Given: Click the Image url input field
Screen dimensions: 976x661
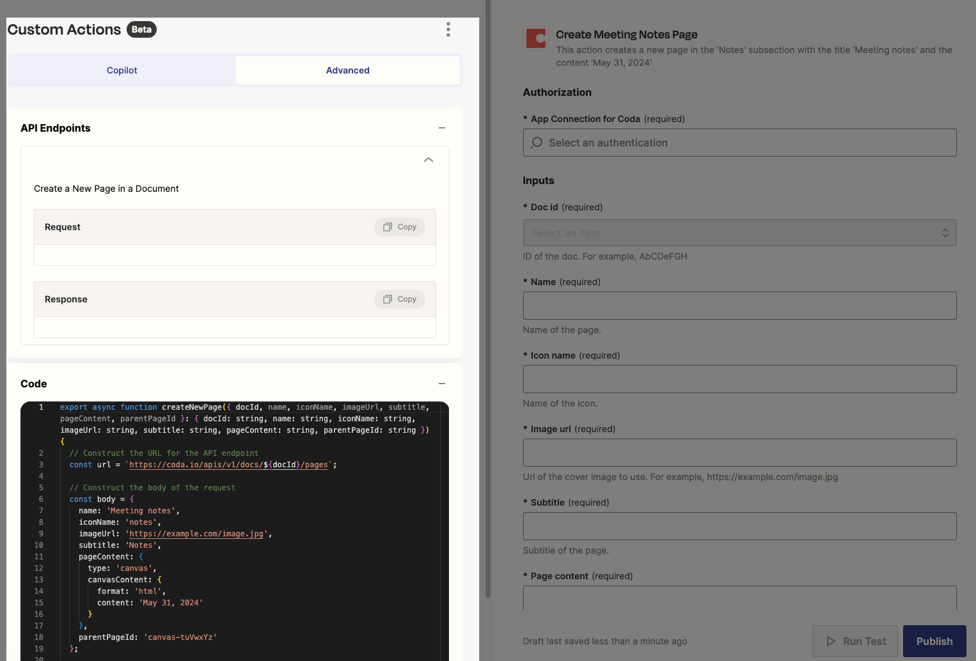Looking at the screenshot, I should tap(739, 453).
